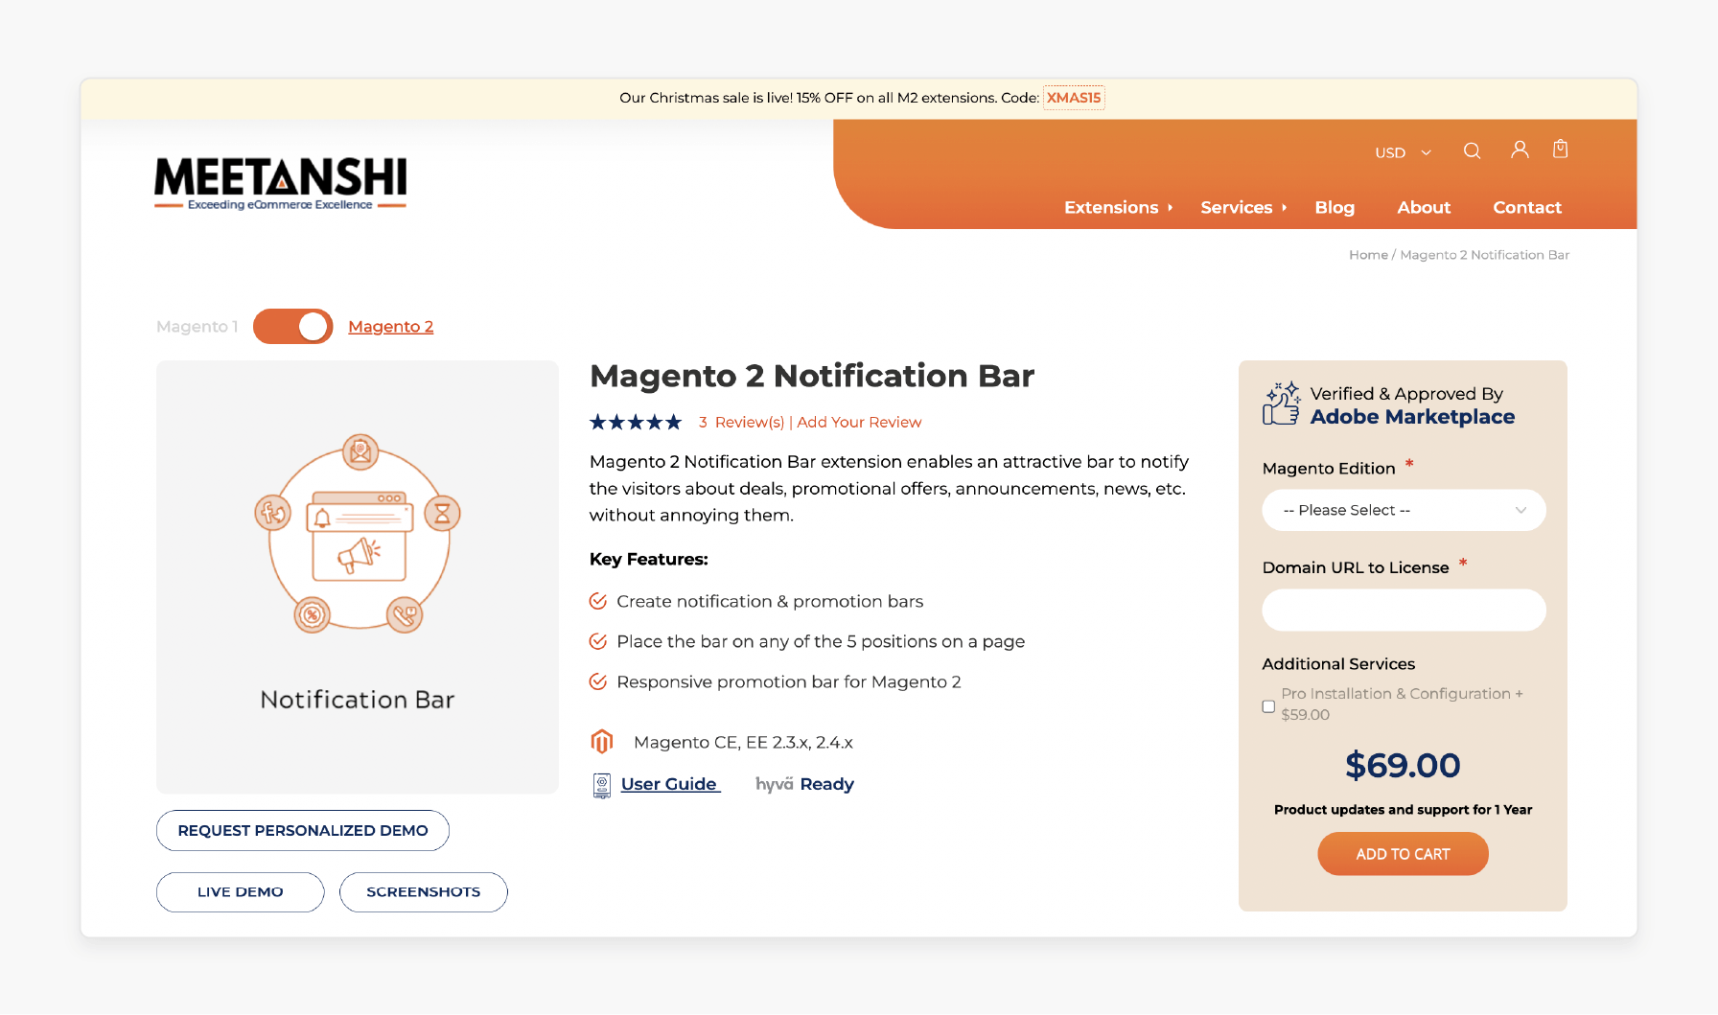This screenshot has width=1718, height=1015.
Task: Click the 3 Review(s) link
Action: (x=741, y=423)
